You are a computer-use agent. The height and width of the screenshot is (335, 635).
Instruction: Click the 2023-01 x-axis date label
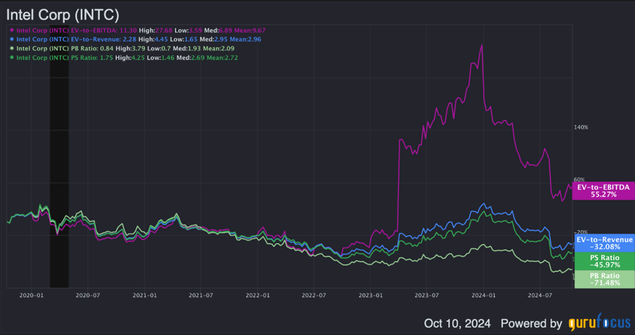pos(371,295)
